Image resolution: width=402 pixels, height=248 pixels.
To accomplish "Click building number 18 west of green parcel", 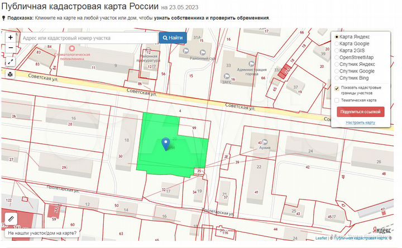I will click(127, 140).
